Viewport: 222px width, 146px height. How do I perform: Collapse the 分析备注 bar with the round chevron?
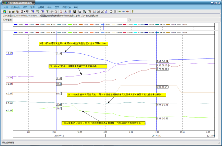click(x=129, y=20)
